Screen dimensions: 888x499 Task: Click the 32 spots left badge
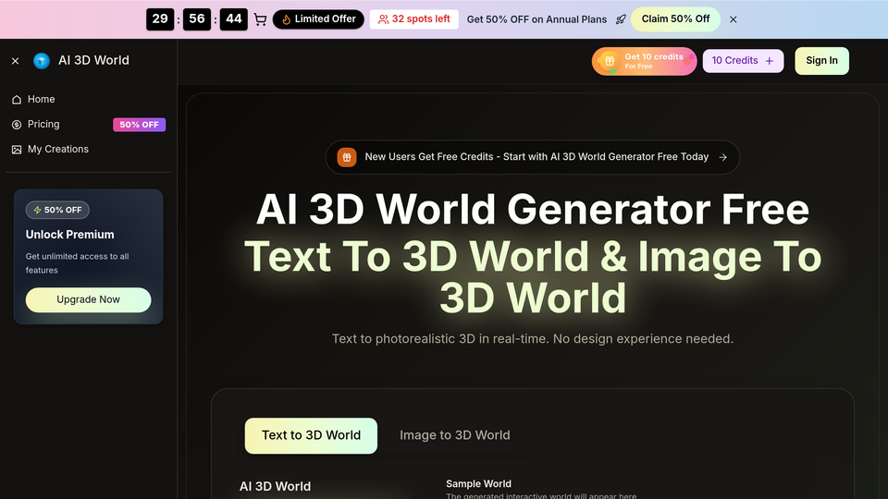(x=414, y=19)
